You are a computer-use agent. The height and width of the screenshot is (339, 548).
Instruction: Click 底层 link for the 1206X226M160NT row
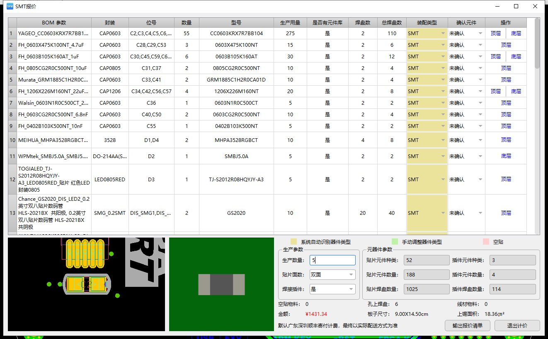click(x=516, y=91)
